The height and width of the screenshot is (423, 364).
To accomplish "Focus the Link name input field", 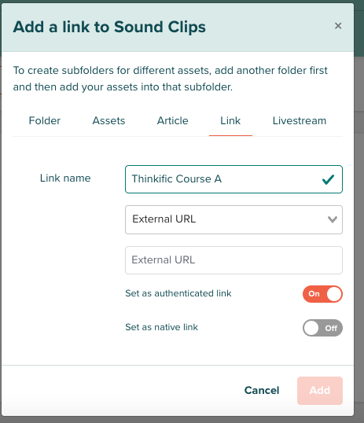I will pyautogui.click(x=233, y=179).
